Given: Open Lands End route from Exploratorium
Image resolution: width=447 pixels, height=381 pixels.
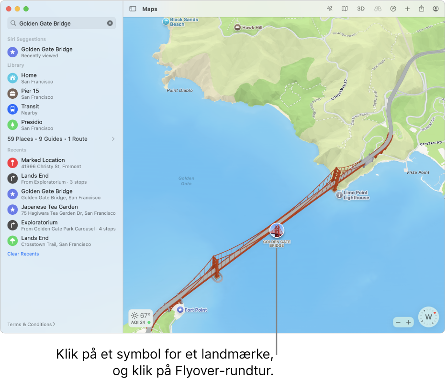Looking at the screenshot, I should click(62, 179).
